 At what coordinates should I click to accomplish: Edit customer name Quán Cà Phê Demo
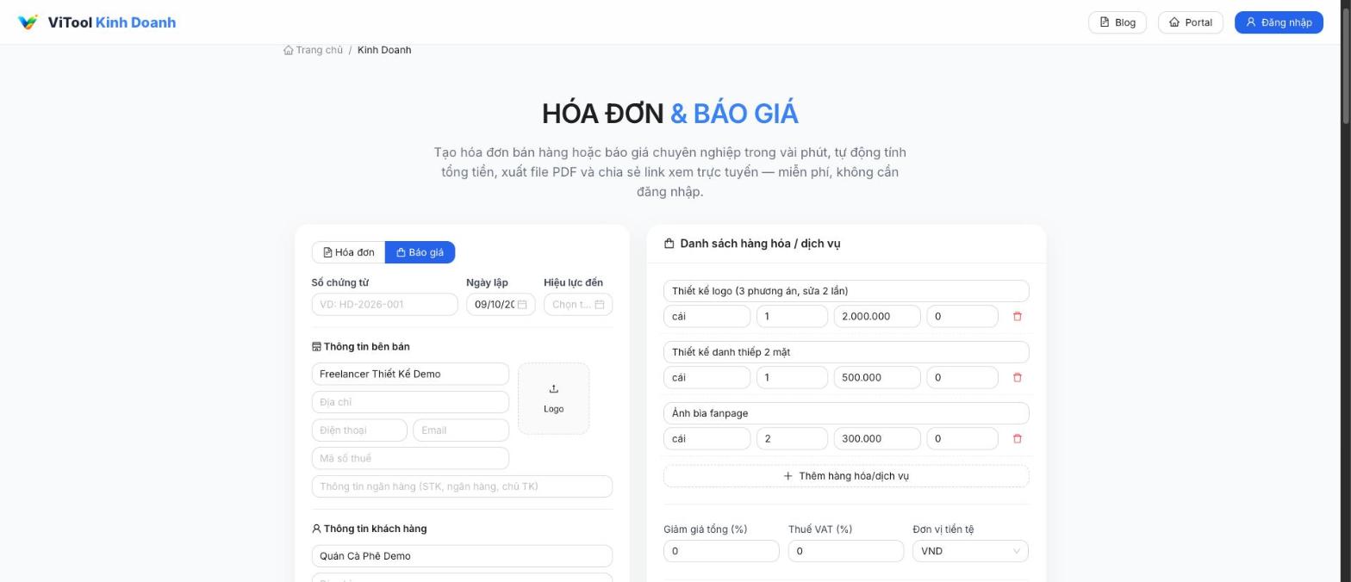pos(462,556)
